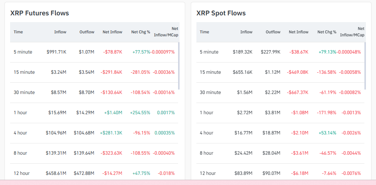This screenshot has height=185, width=376.
Task: Click the +53.14% spot net change value
Action: tap(327, 133)
